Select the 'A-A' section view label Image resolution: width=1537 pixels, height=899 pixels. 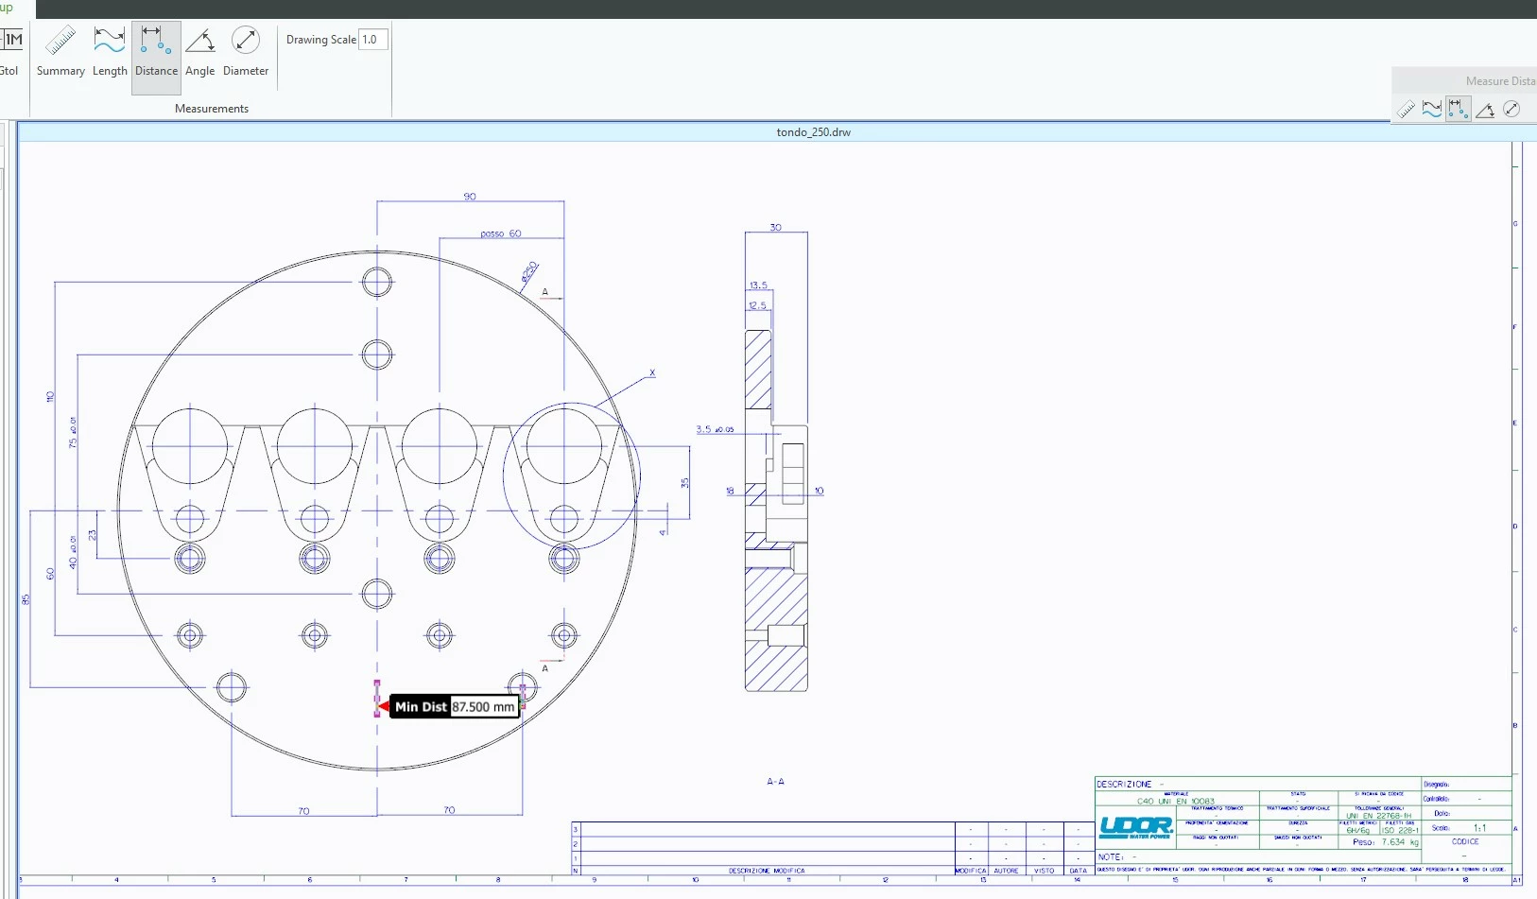coord(775,782)
